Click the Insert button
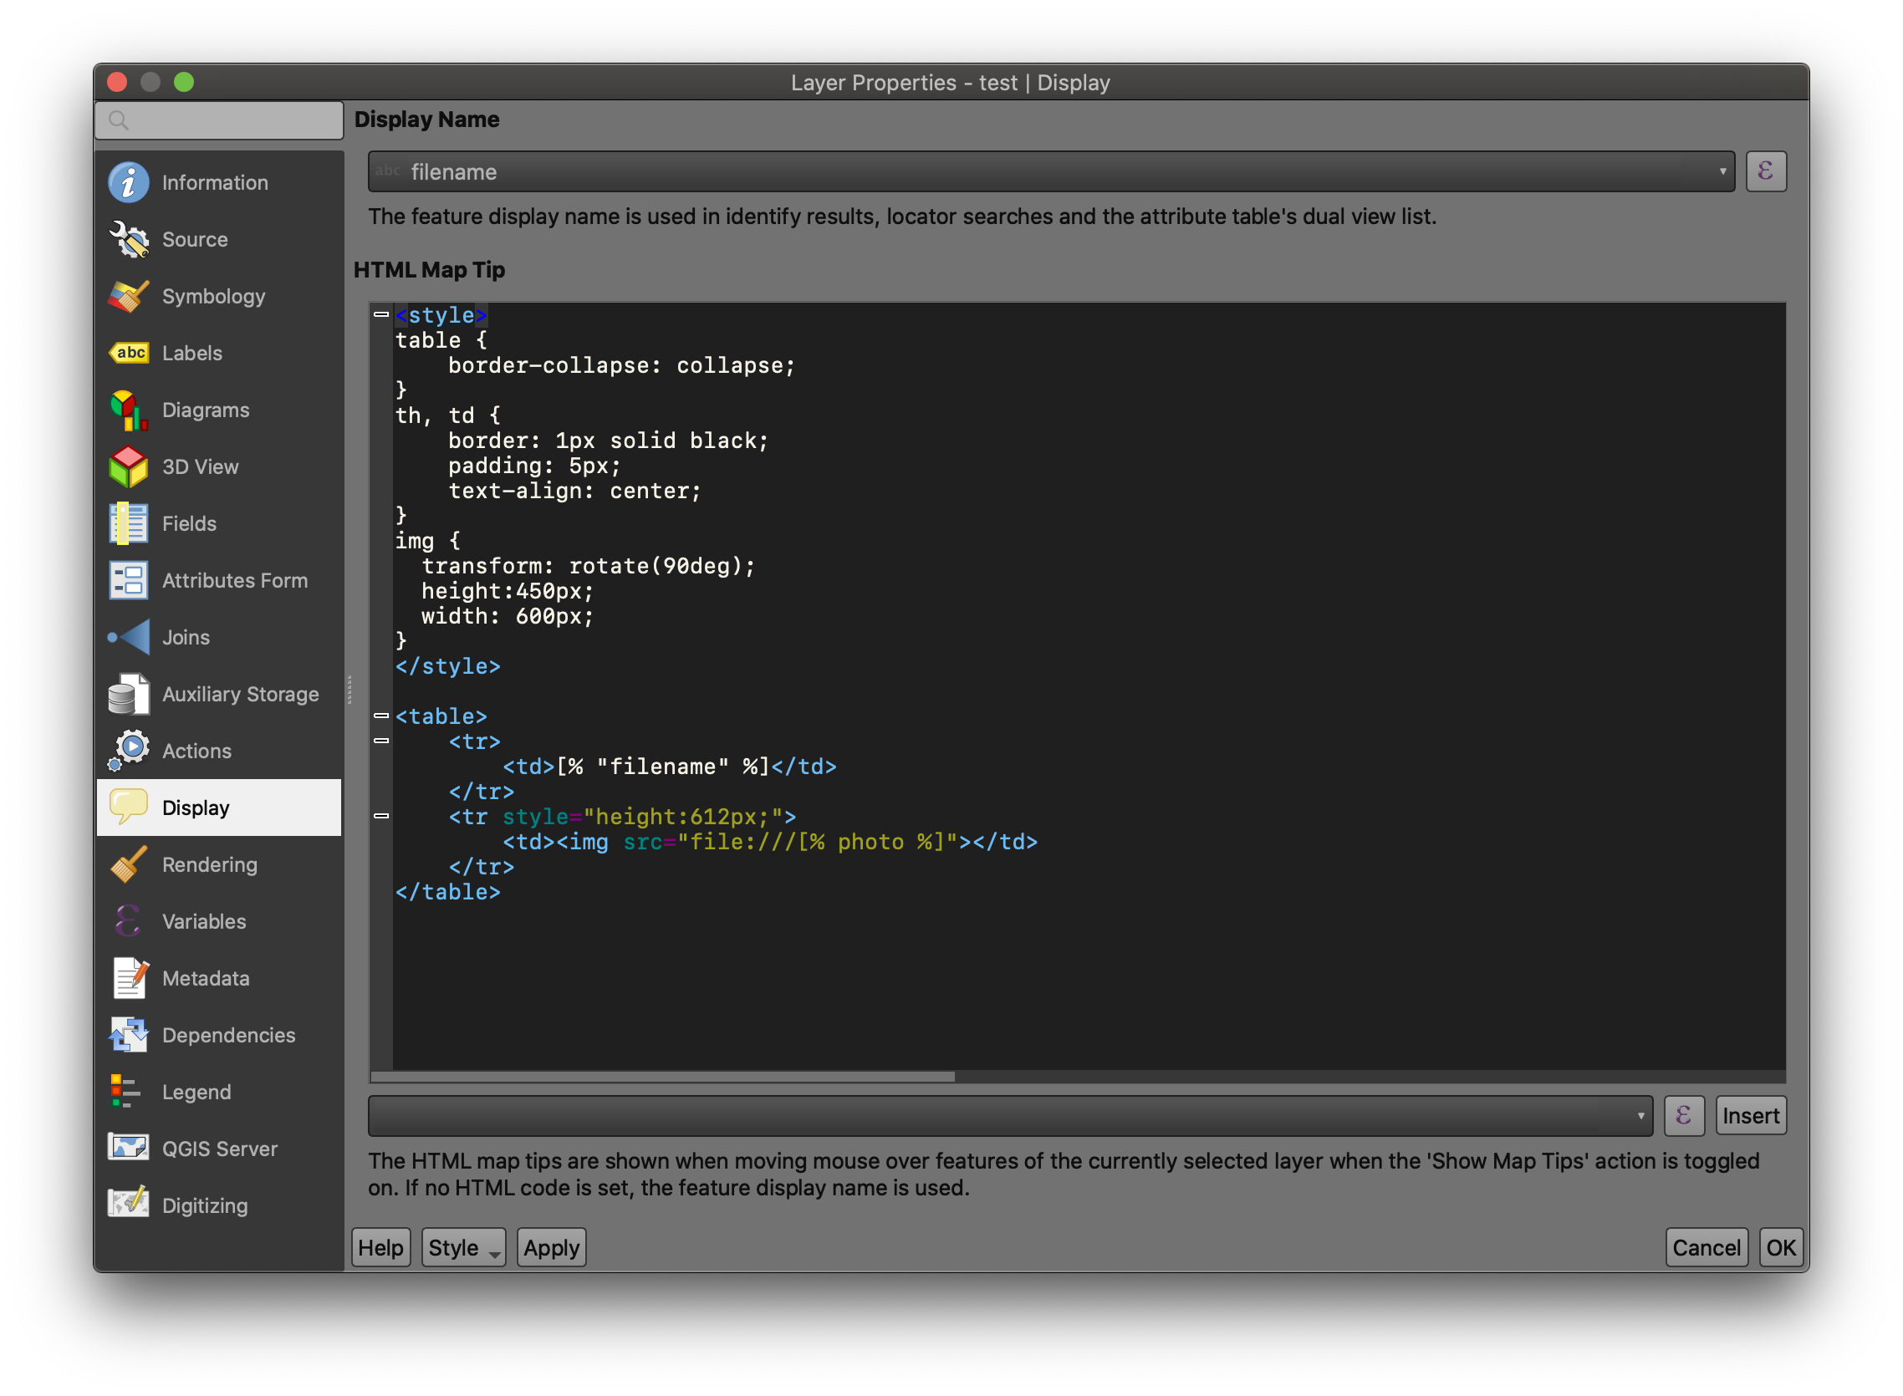 pyautogui.click(x=1750, y=1115)
